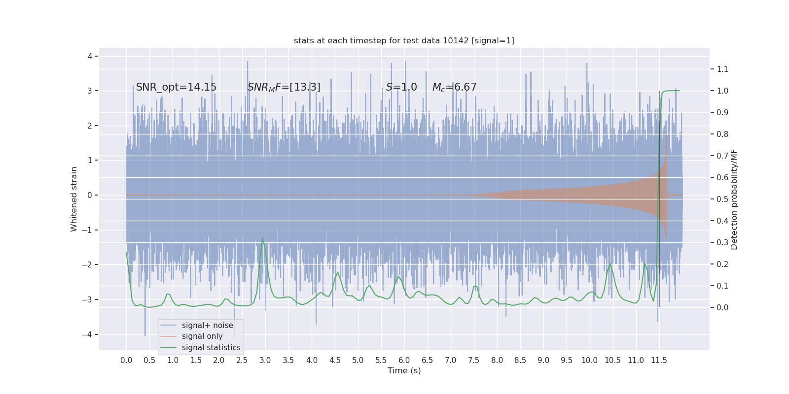The width and height of the screenshot is (789, 394).
Task: Click the 'Whitened strain' y-axis label
Action: [x=74, y=199]
